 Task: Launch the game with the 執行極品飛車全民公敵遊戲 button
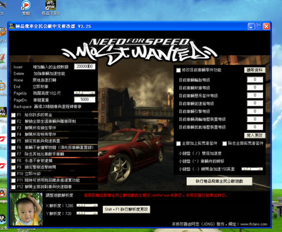pos(219,181)
